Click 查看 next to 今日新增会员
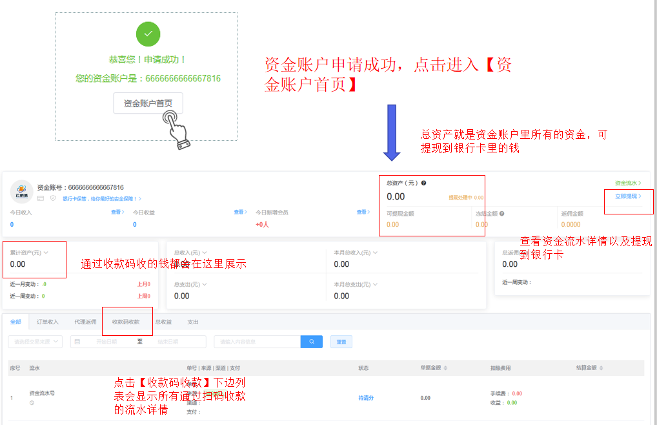Viewport: 657px width, 425px height. pyautogui.click(x=363, y=212)
